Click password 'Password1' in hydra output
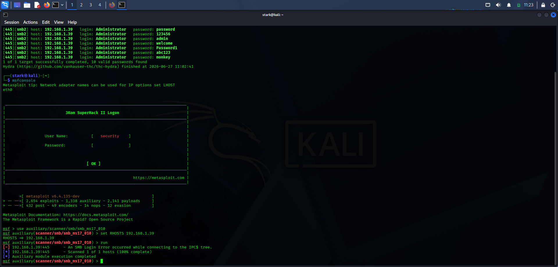Screen dimensions: 558x267 (x=167, y=48)
